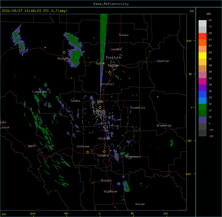Click the km unit label at top right

(x=192, y=11)
